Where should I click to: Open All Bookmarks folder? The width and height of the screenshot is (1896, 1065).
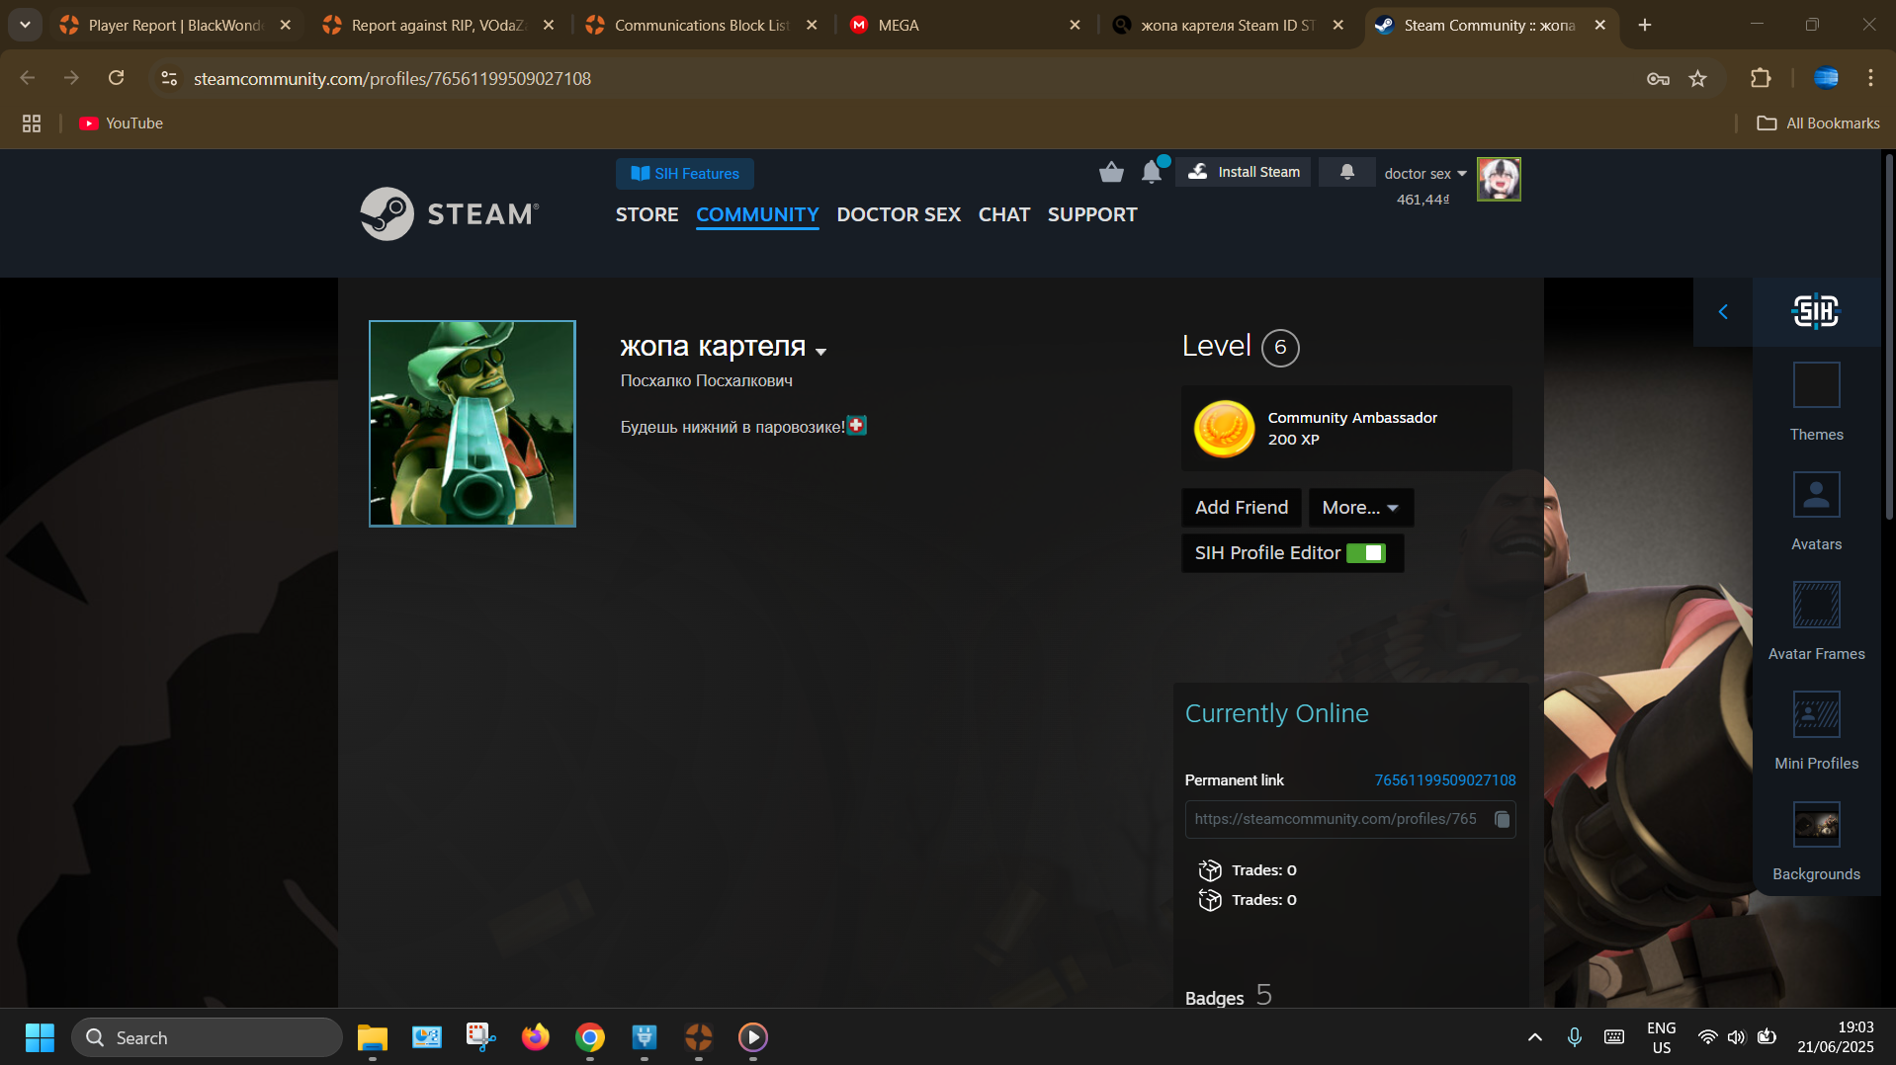click(1818, 123)
